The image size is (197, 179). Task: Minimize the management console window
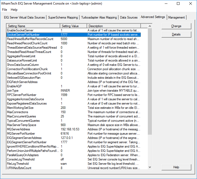click(166, 4)
